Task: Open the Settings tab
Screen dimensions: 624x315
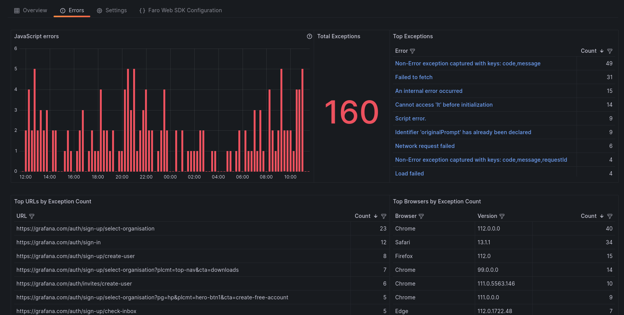Action: pyautogui.click(x=112, y=10)
